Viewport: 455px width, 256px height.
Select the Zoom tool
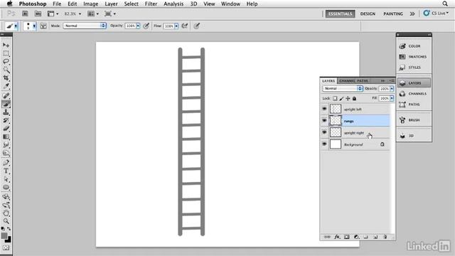point(6,221)
